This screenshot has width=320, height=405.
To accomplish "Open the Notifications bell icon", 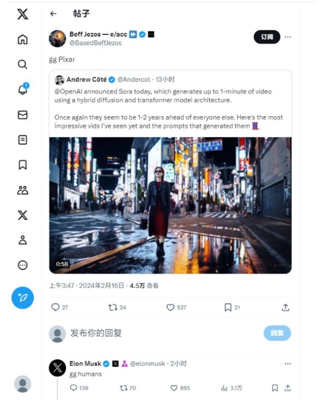I will coord(23,89).
